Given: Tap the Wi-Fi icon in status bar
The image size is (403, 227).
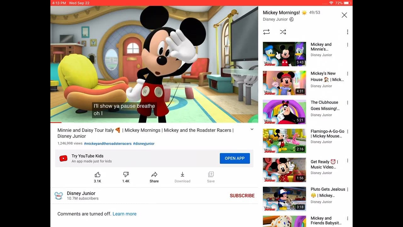Looking at the screenshot, I should point(331,3).
